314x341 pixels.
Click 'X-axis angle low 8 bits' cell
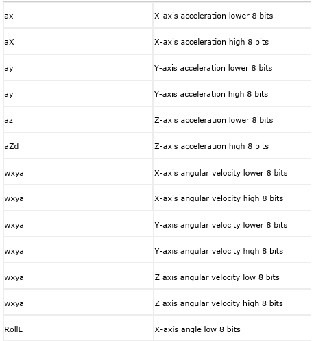point(232,329)
